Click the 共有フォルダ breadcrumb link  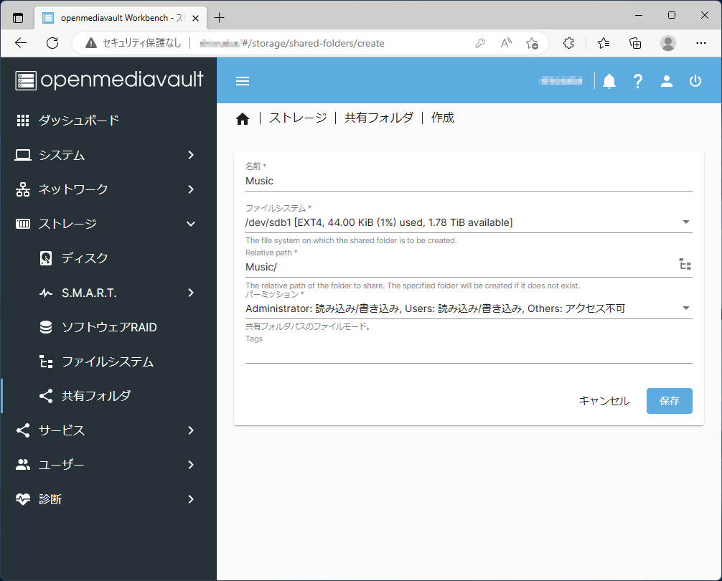[379, 118]
